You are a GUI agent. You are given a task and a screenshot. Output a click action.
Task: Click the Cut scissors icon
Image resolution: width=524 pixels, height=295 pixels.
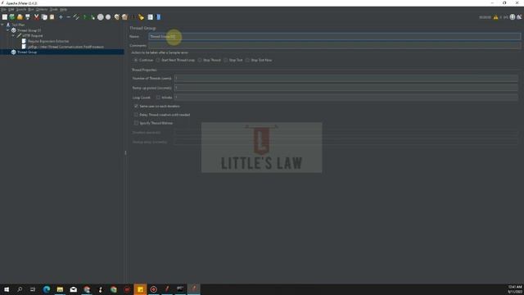[36, 16]
